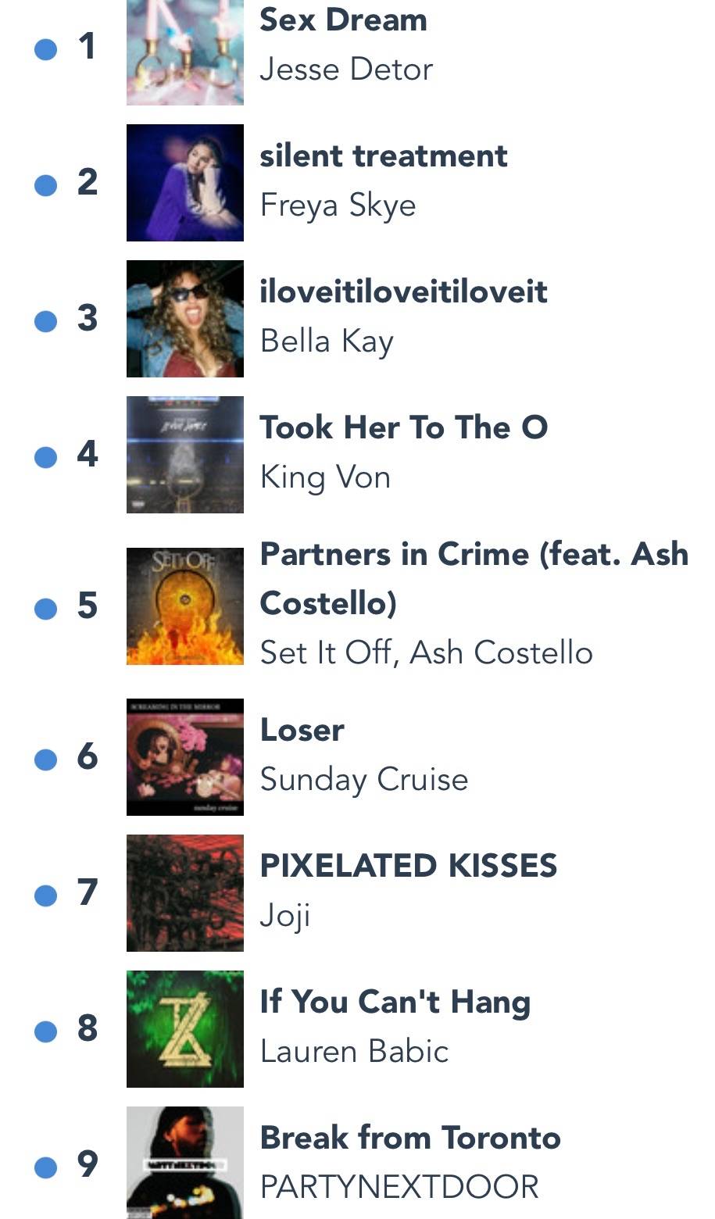Click the blue dot beside rank 7

click(x=46, y=895)
